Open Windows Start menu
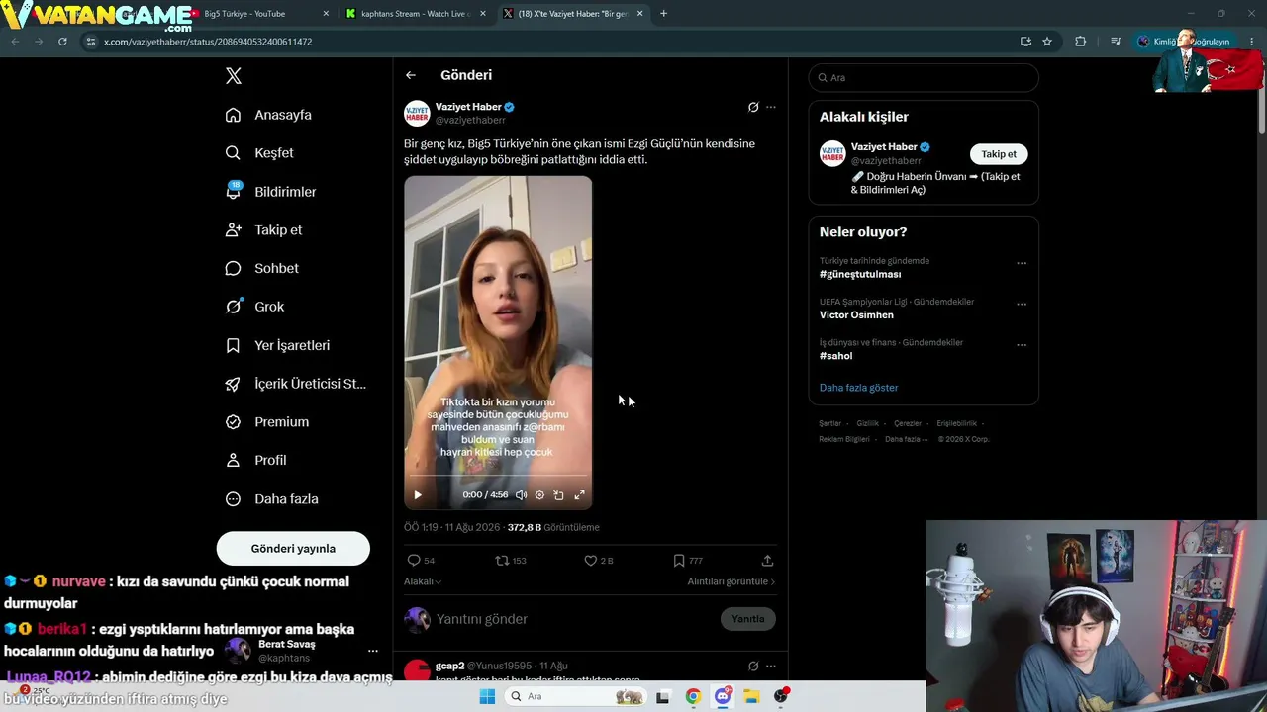Screen dimensions: 1267x712 point(486,696)
